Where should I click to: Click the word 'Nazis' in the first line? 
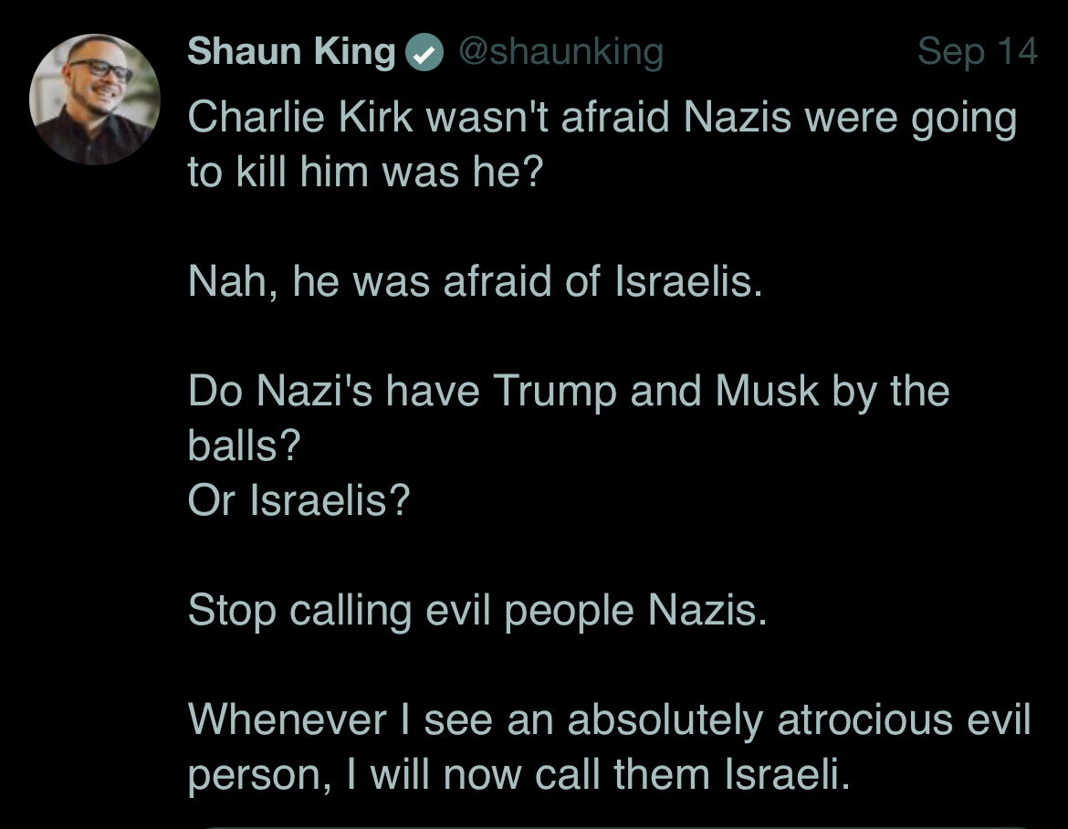(737, 117)
